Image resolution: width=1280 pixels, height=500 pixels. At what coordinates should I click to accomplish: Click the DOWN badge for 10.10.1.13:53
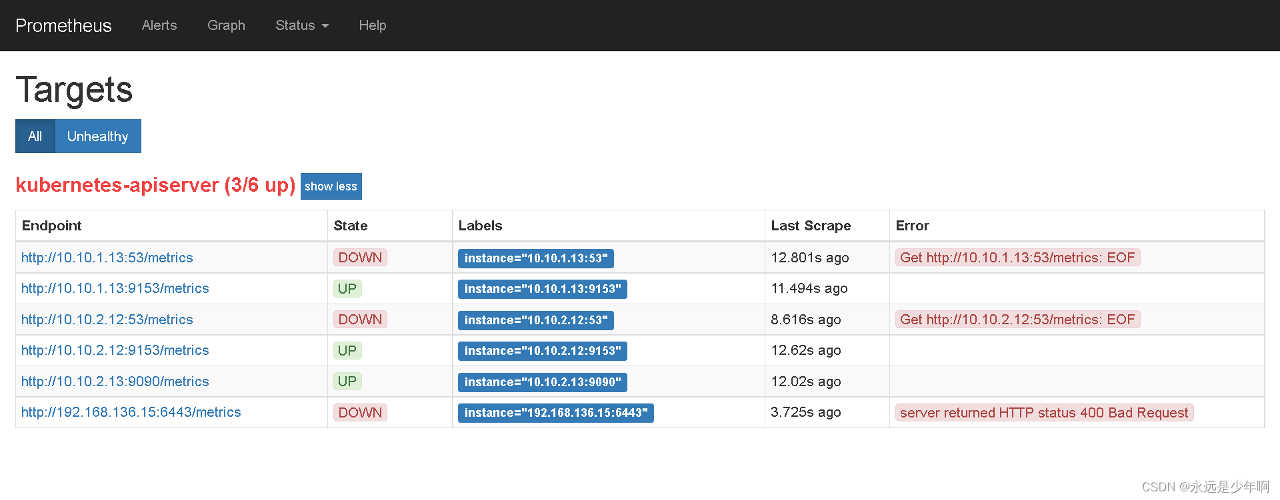coord(360,258)
